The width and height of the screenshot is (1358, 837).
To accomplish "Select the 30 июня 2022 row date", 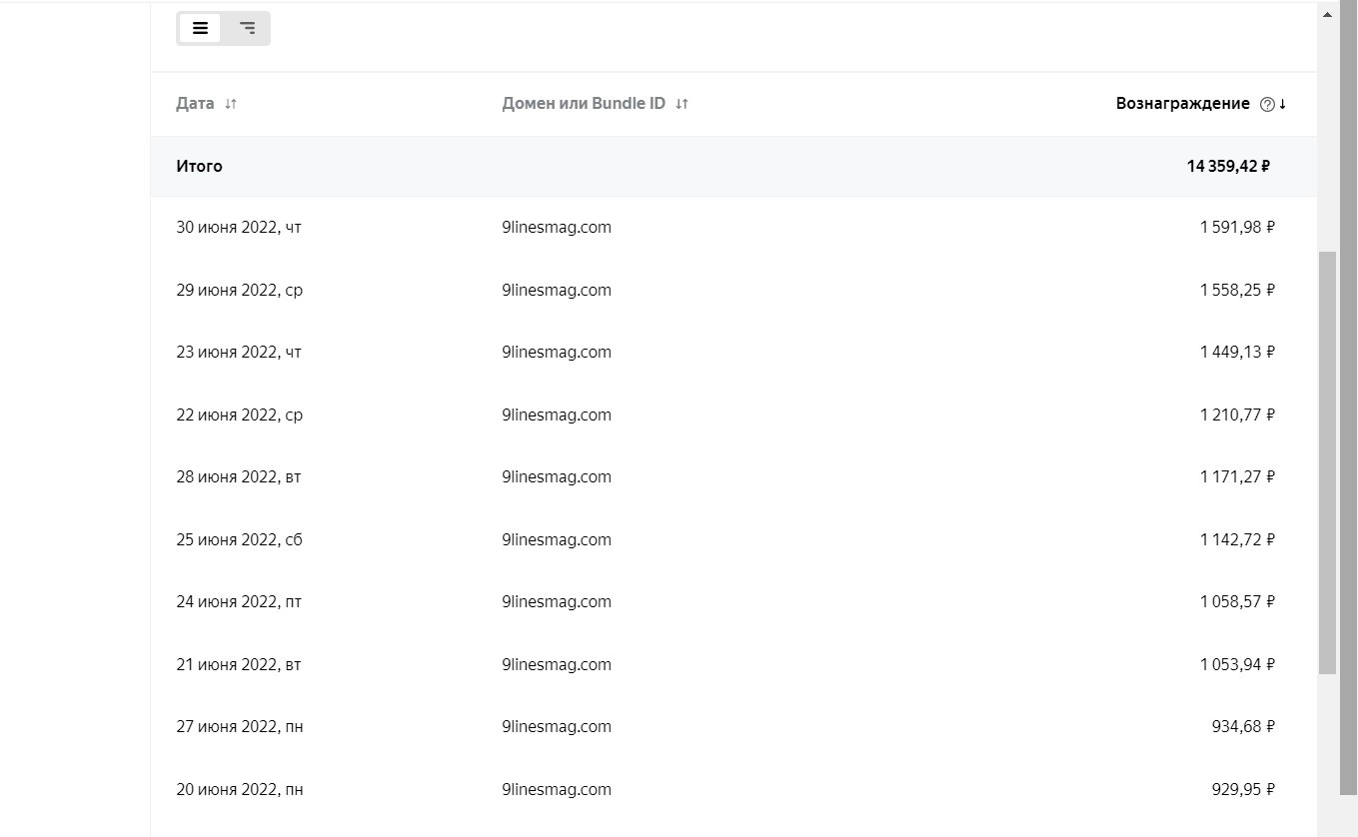I will [x=238, y=228].
